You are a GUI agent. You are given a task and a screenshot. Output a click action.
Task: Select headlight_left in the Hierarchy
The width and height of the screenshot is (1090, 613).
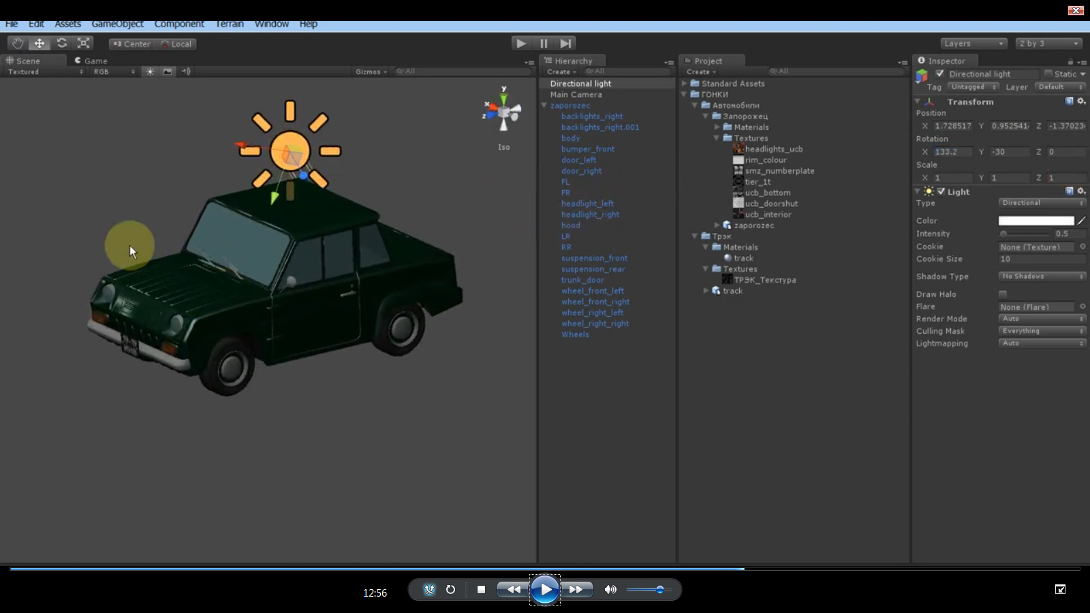pyautogui.click(x=587, y=203)
